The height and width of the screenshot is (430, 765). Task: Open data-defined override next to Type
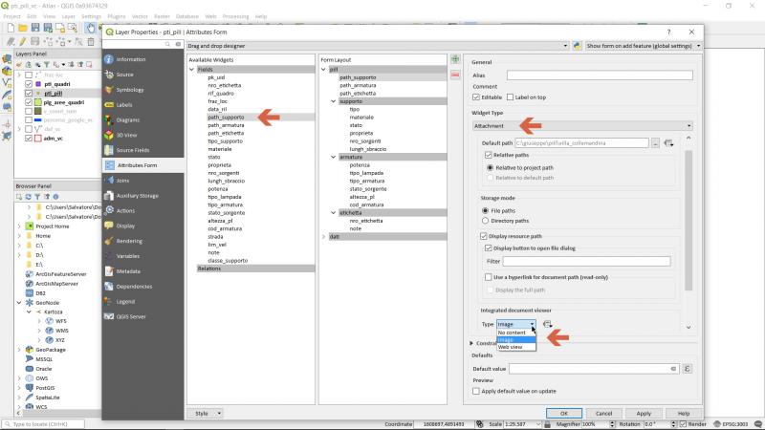click(547, 324)
